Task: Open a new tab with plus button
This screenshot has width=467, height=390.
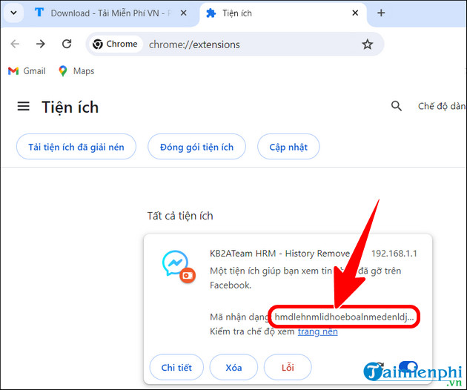Action: pyautogui.click(x=381, y=13)
